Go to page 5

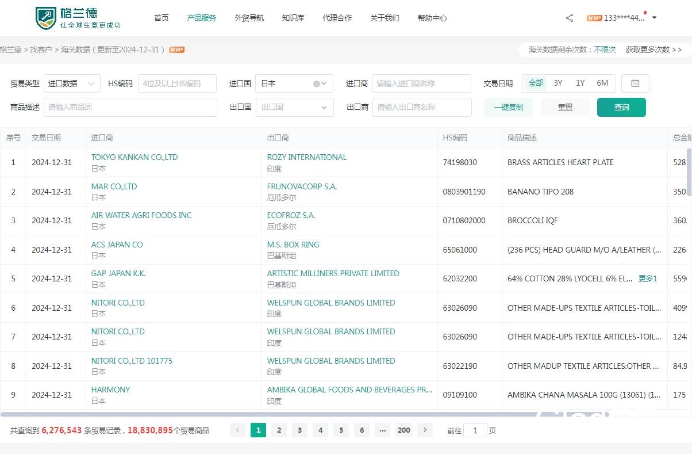point(341,430)
